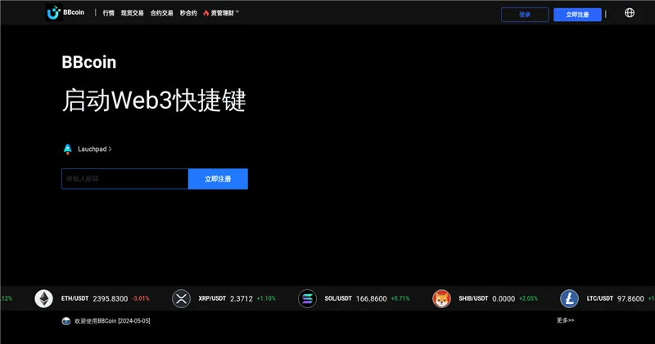Click the Ethereum coin icon
This screenshot has height=344, width=655.
(43, 298)
